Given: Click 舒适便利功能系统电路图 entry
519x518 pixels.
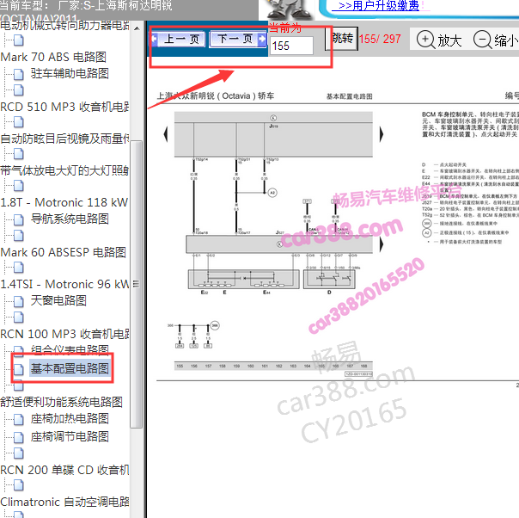Looking at the screenshot, I should point(61,402).
